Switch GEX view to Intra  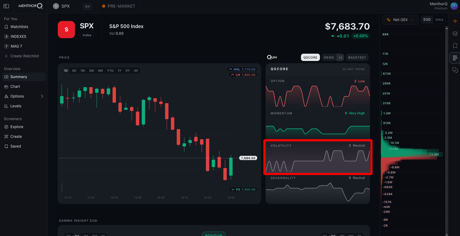click(439, 20)
